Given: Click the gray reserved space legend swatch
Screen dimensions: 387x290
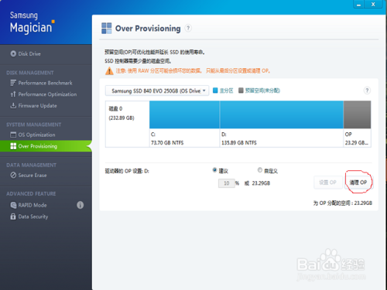Looking at the screenshot, I should 241,90.
